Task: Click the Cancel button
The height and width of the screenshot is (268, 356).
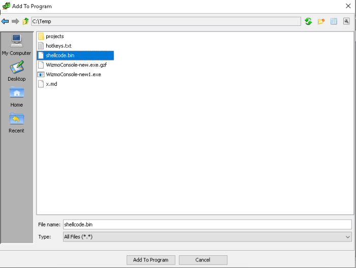Action: (x=203, y=260)
